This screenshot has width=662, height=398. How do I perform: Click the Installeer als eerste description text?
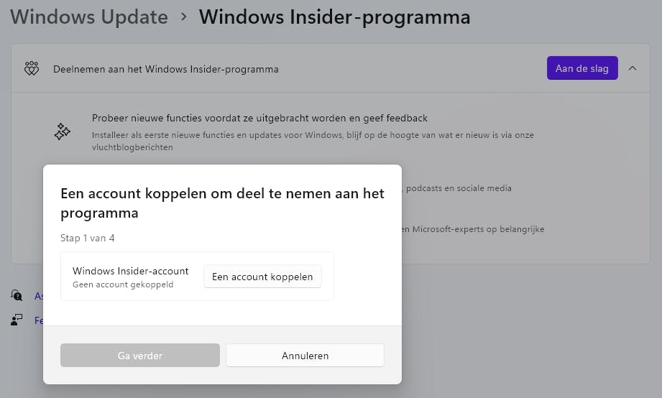(x=313, y=135)
